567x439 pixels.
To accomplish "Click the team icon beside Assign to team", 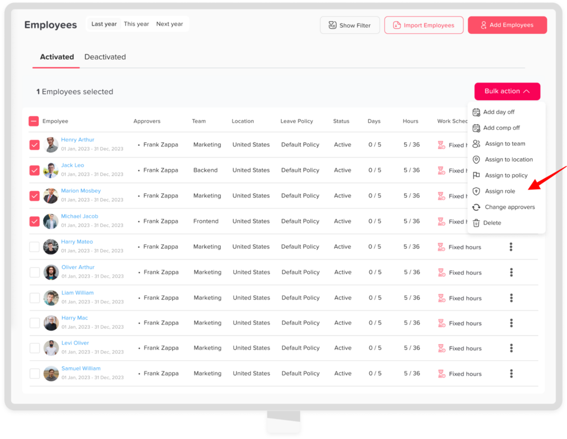I will (x=476, y=144).
